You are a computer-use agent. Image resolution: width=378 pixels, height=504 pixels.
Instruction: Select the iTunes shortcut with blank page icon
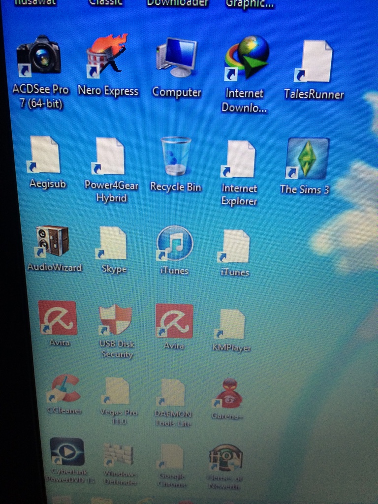234,246
